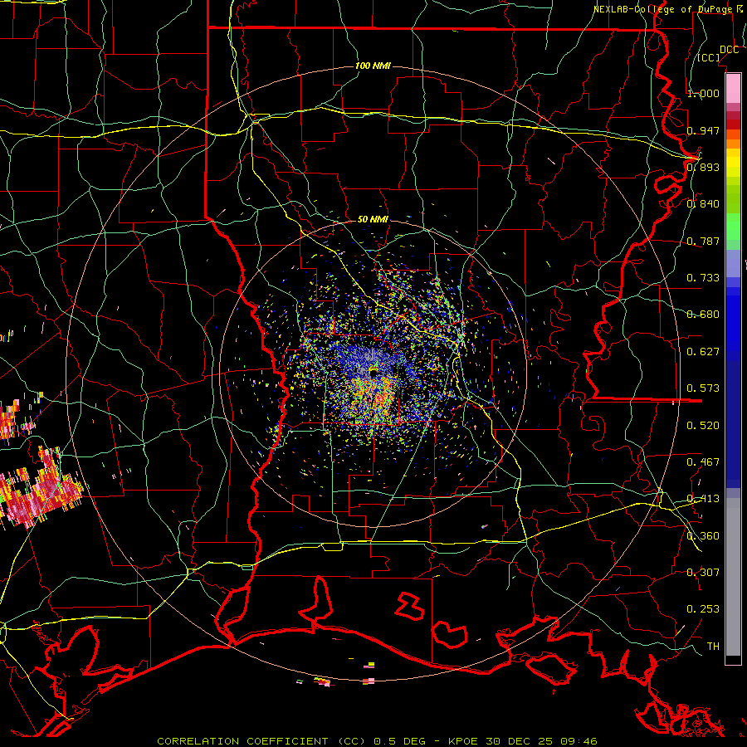Screen dimensions: 747x747
Task: Pick the gray segment near 0.307
Action: (733, 577)
